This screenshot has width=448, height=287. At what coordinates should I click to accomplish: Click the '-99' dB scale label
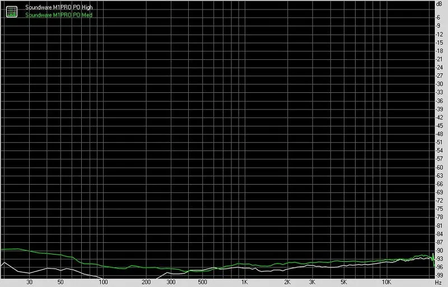(439, 276)
